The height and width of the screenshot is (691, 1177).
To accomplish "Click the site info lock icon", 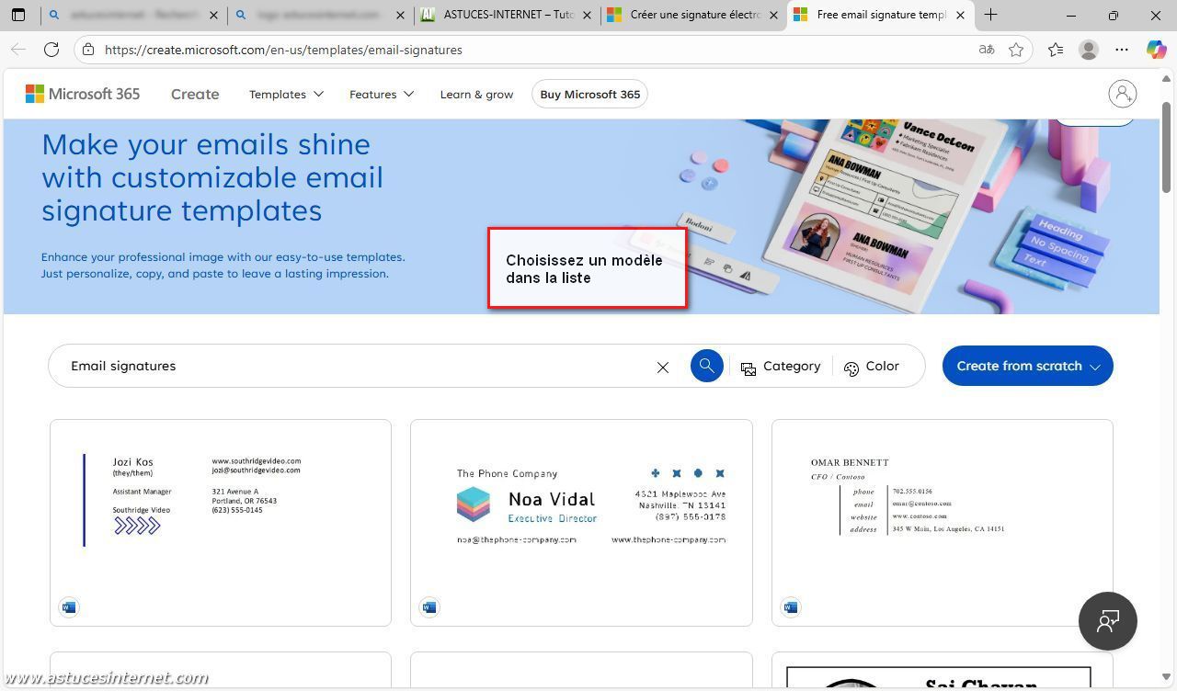I will click(x=87, y=50).
